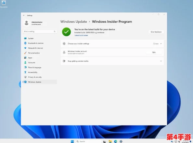Click Administrator Local Account name
Image resolution: width=193 pixels, height=143 pixels.
[x=37, y=23]
